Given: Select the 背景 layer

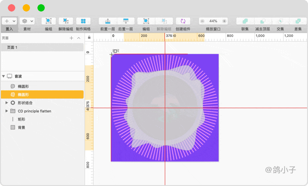Looking at the screenshot, I should [42, 127].
